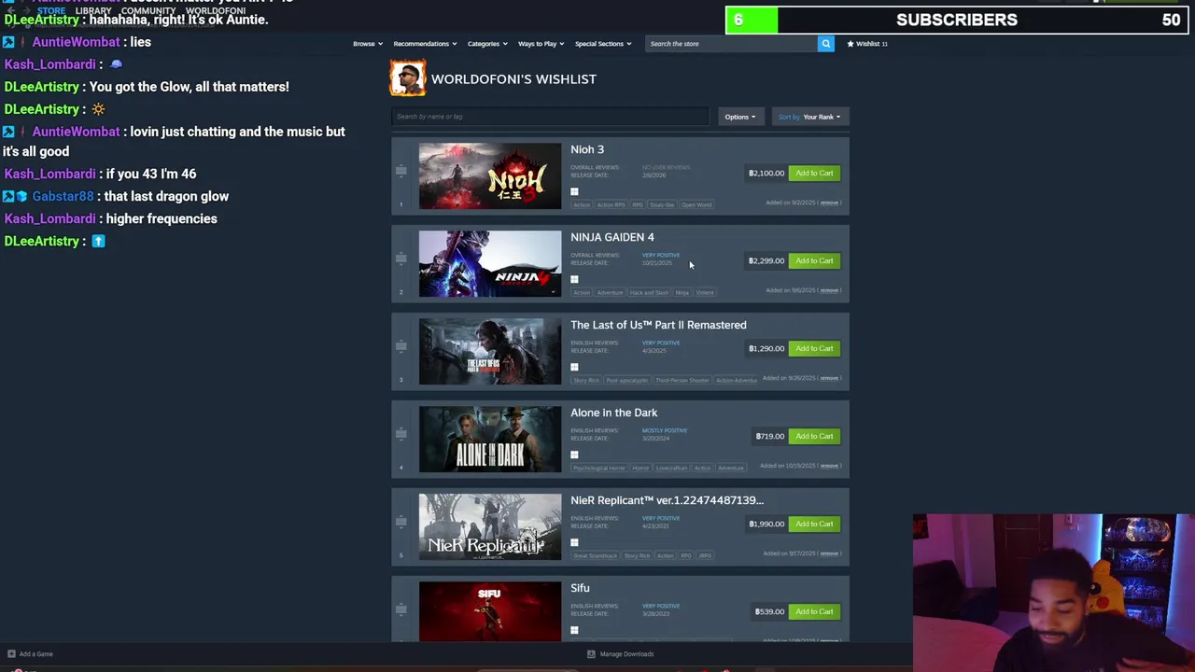The height and width of the screenshot is (672, 1195).
Task: Click the Search the store field
Action: 731,43
